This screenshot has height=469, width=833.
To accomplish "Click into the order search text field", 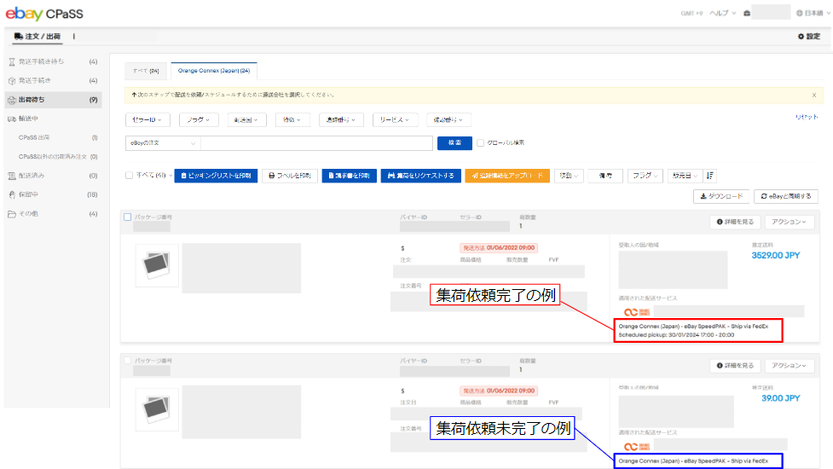I will [315, 143].
